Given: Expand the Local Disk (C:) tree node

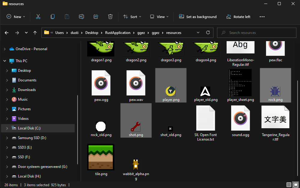Looking at the screenshot, I should point(7,128).
